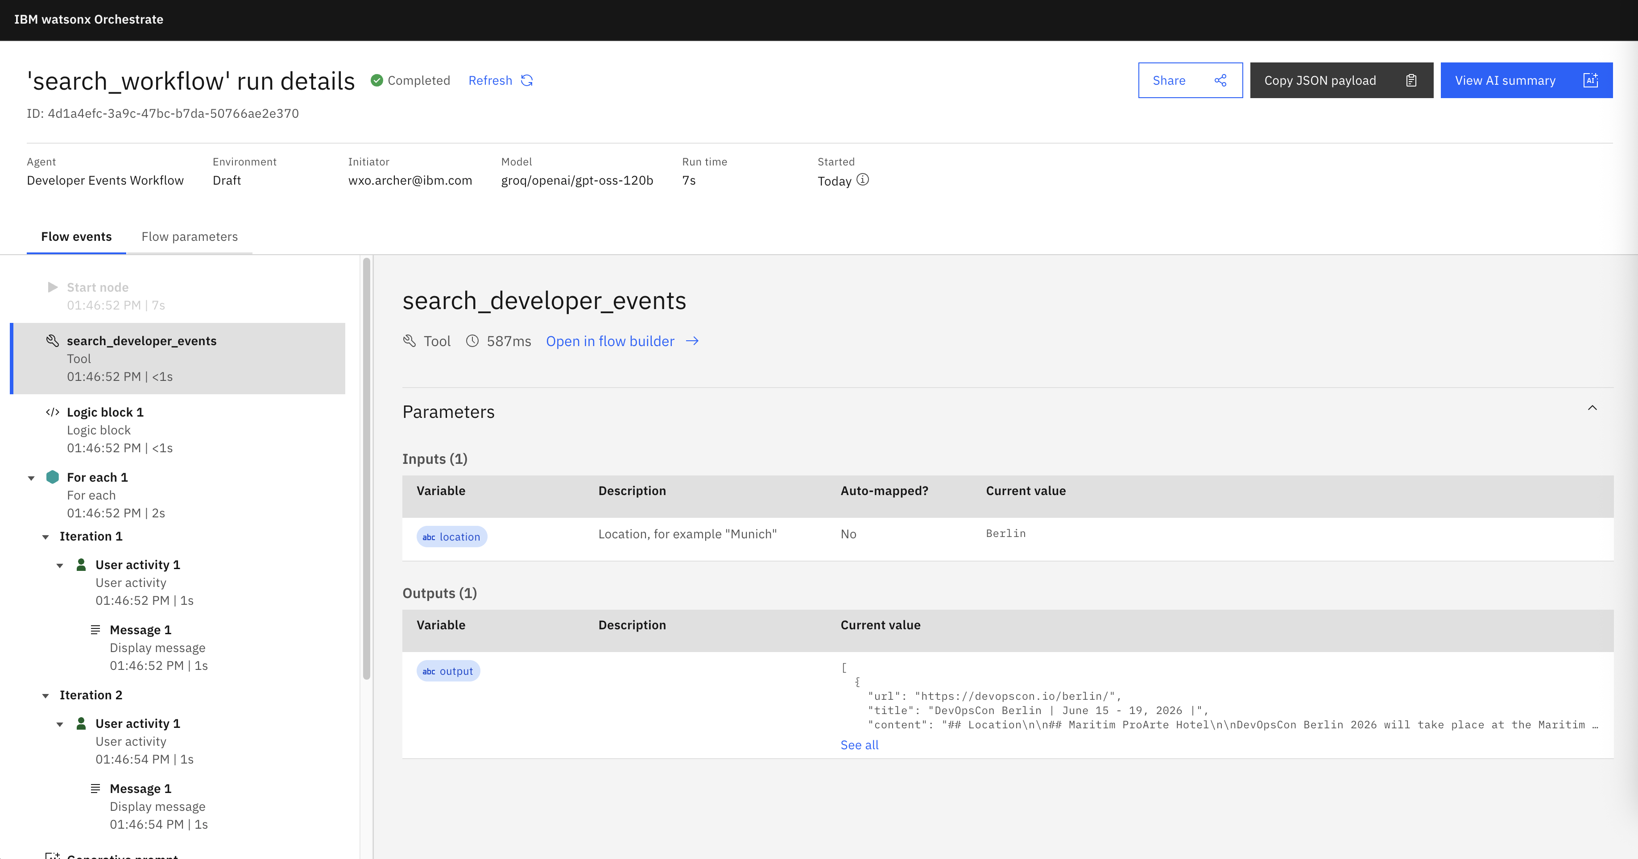Screen dimensions: 1638x859
Task: Click the wrench icon of search_developer_events step
Action: (x=53, y=341)
